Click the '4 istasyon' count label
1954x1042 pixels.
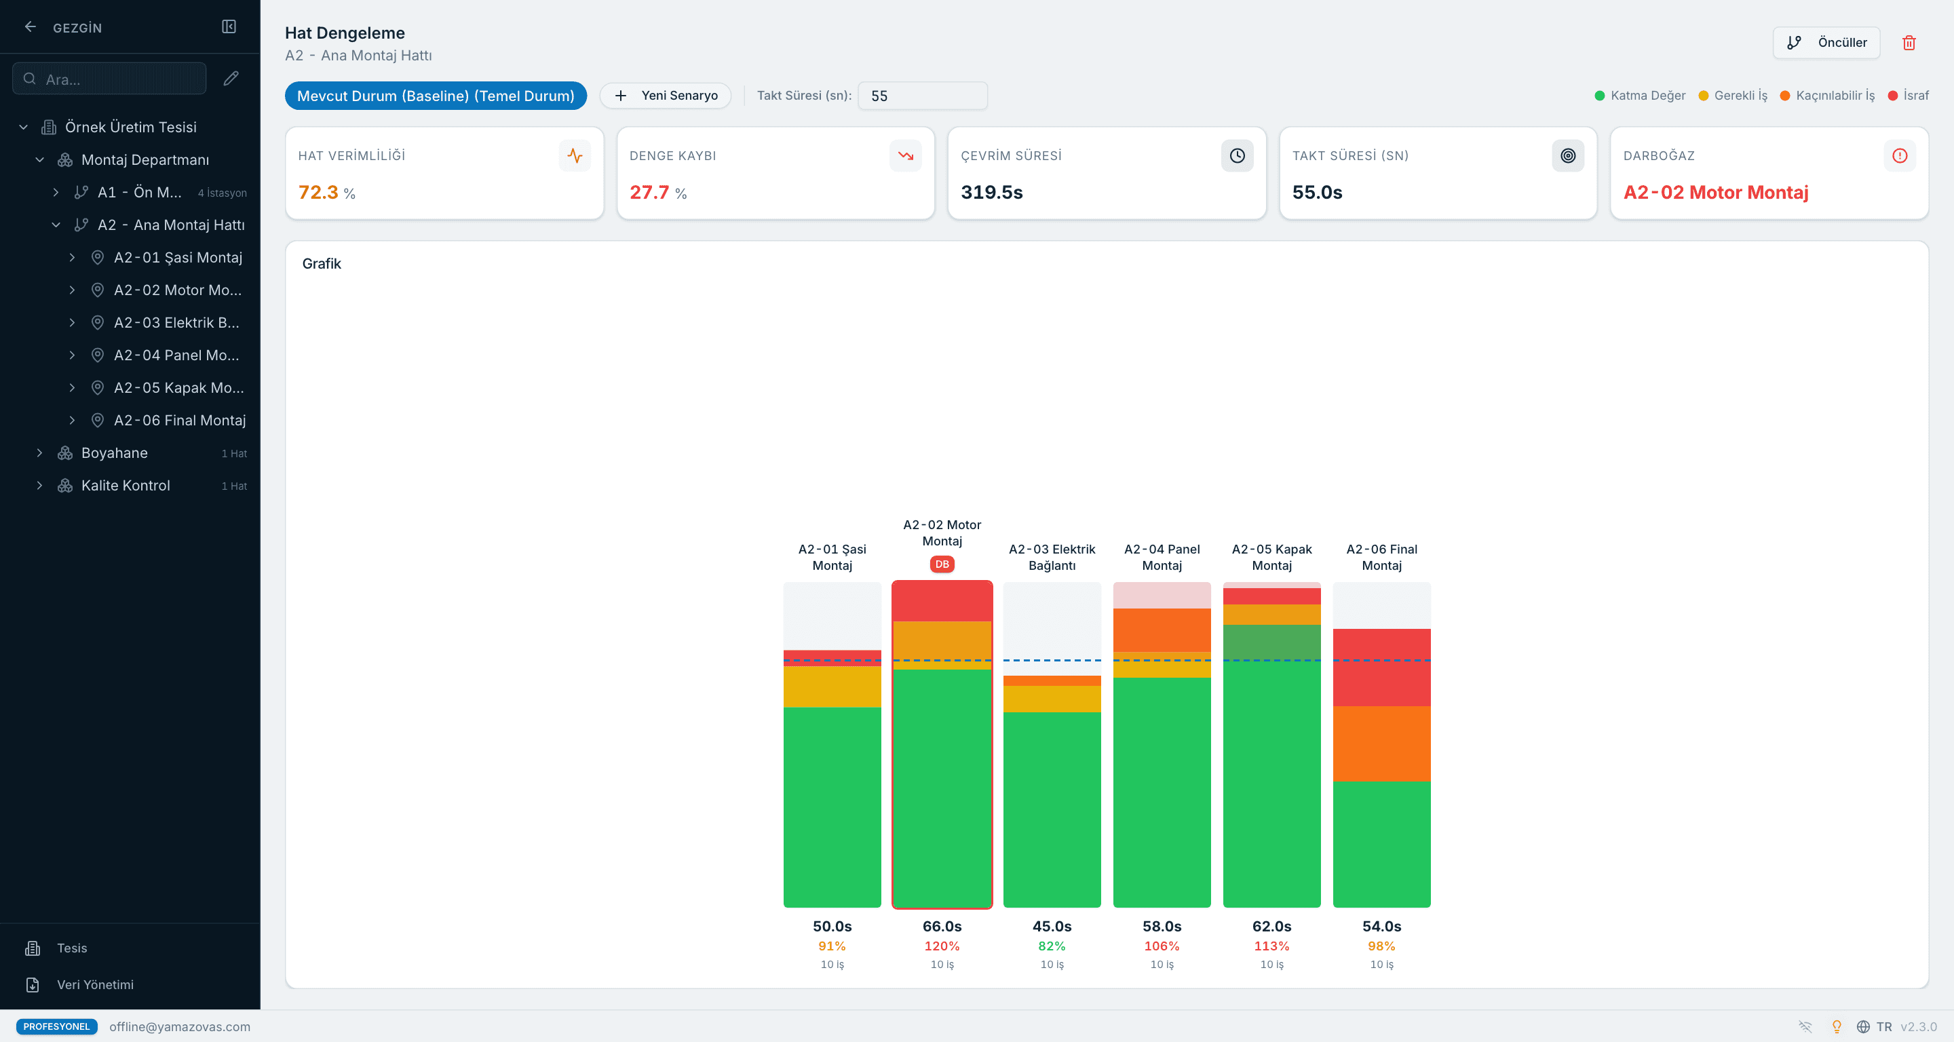(x=223, y=193)
